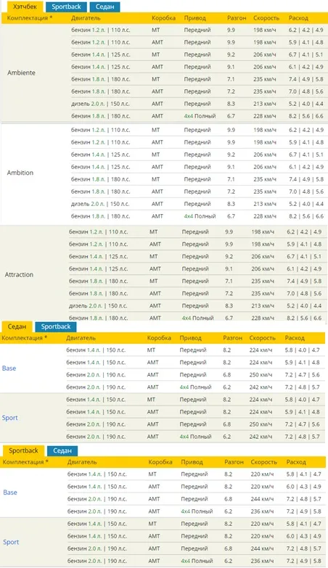Click the Двигатель header in hatchback table

[86, 17]
